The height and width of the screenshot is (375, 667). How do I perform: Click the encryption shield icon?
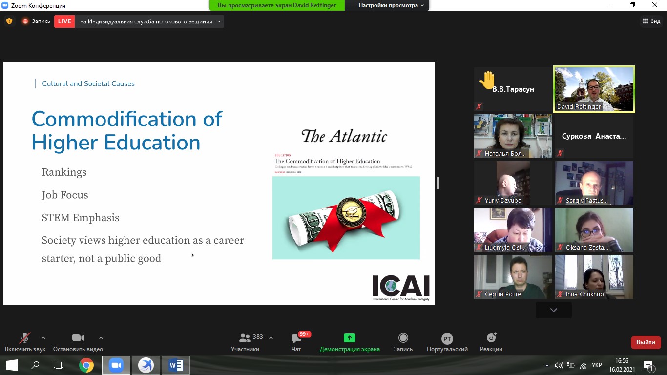click(9, 21)
